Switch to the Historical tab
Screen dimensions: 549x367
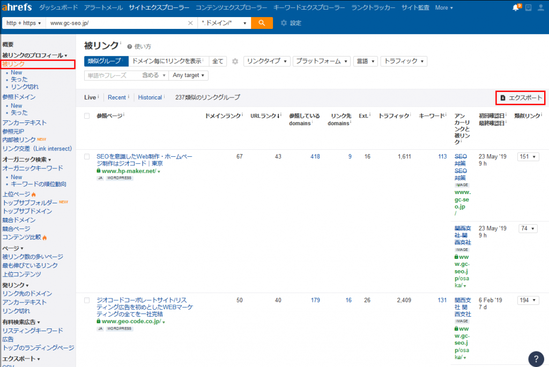tap(150, 97)
